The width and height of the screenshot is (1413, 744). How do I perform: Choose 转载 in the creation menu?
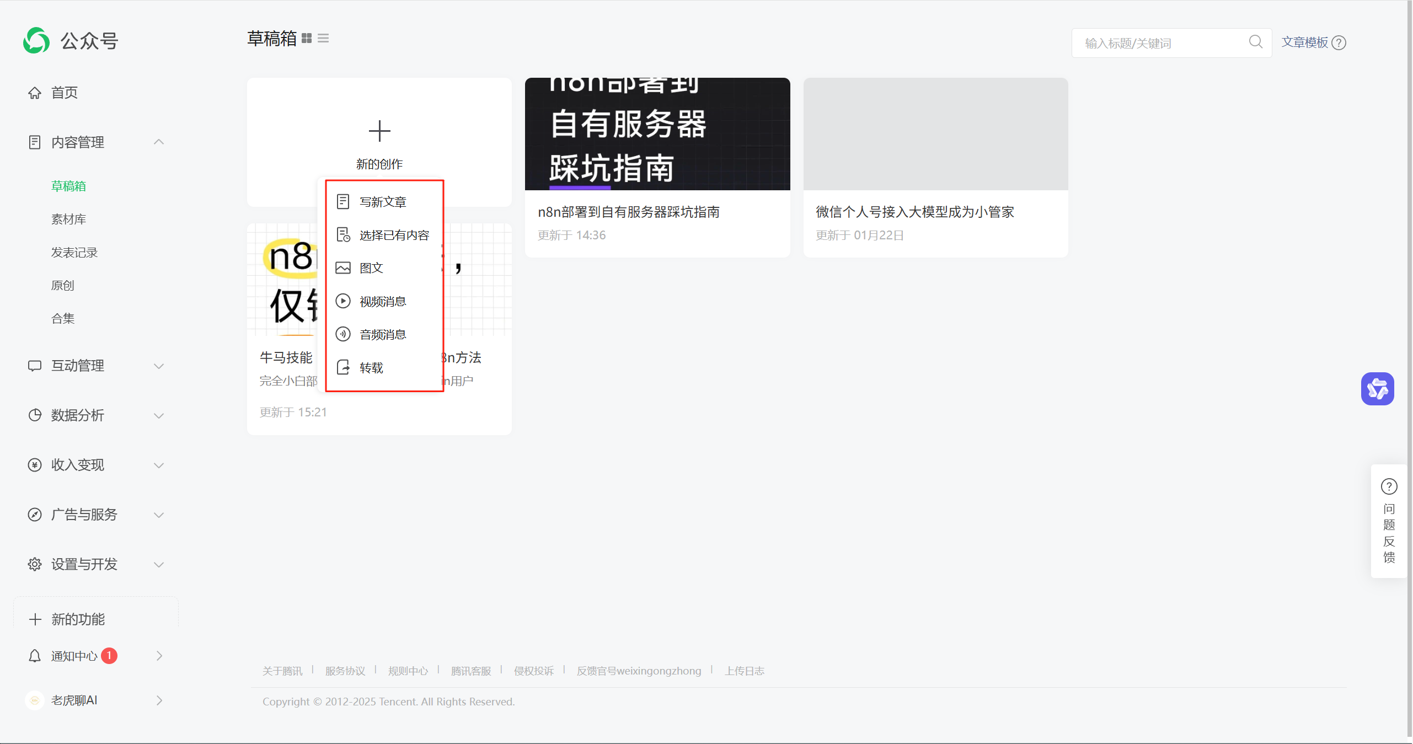coord(371,368)
